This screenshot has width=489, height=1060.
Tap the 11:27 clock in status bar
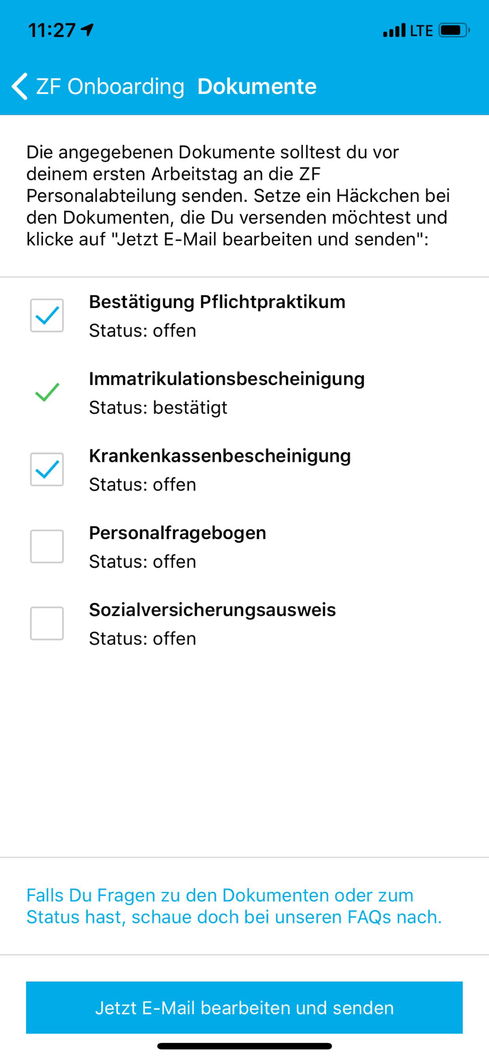(x=52, y=30)
